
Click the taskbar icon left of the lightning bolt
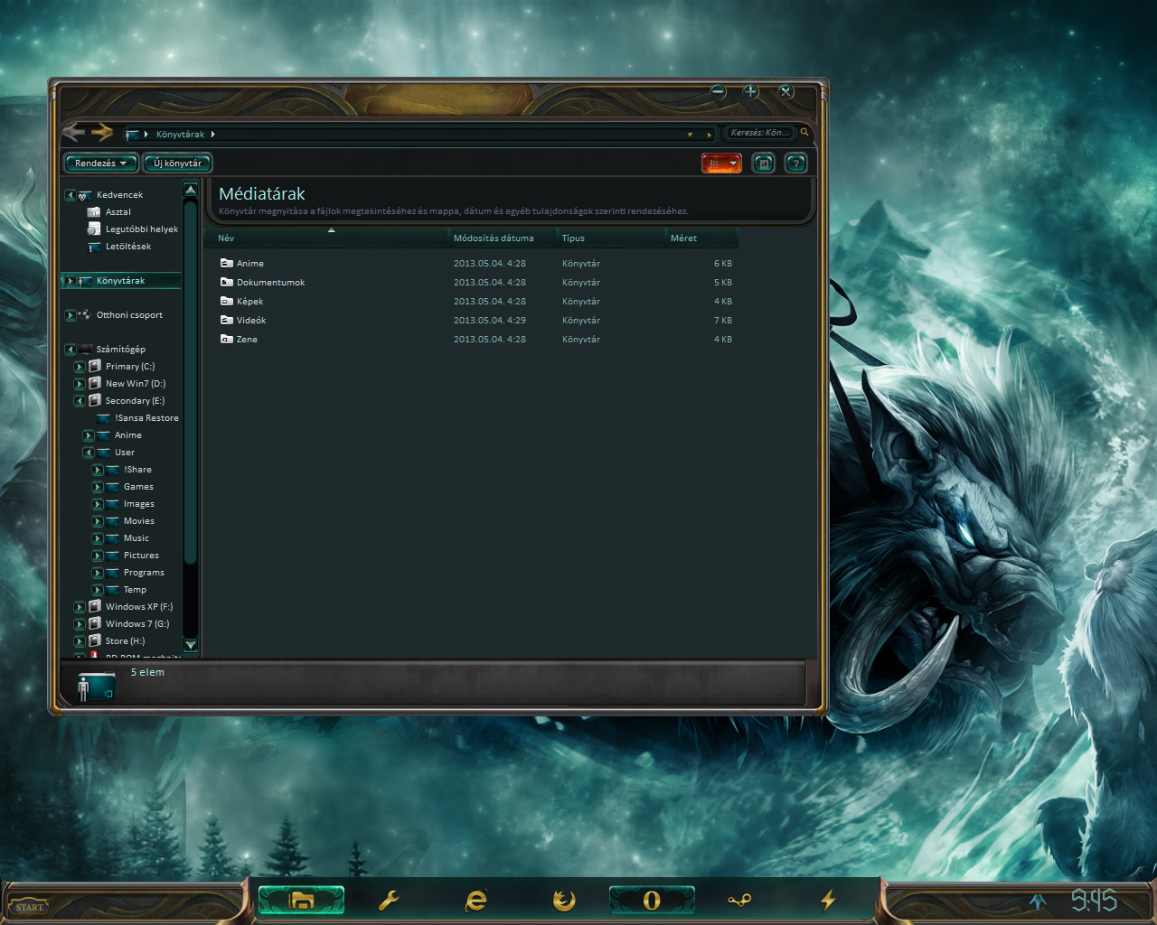(x=739, y=900)
